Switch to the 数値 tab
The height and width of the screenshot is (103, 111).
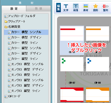[39, 9]
